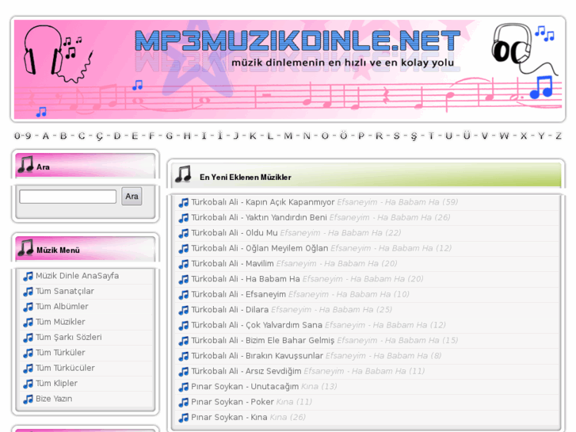The image size is (576, 432).
Task: Click the note icon beside Tüm Türkücüler
Action: (x=28, y=368)
